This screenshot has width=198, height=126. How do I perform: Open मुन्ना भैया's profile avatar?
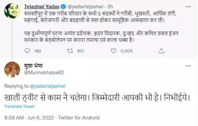coord(12,69)
